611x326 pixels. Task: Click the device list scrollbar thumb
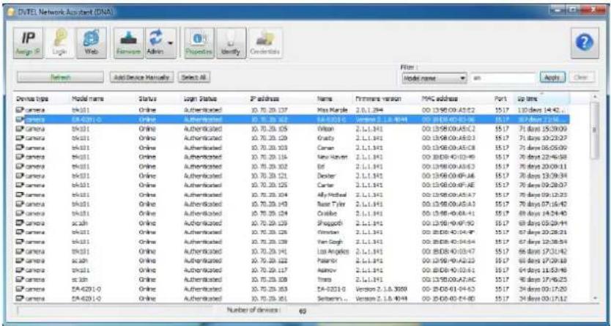[594, 130]
